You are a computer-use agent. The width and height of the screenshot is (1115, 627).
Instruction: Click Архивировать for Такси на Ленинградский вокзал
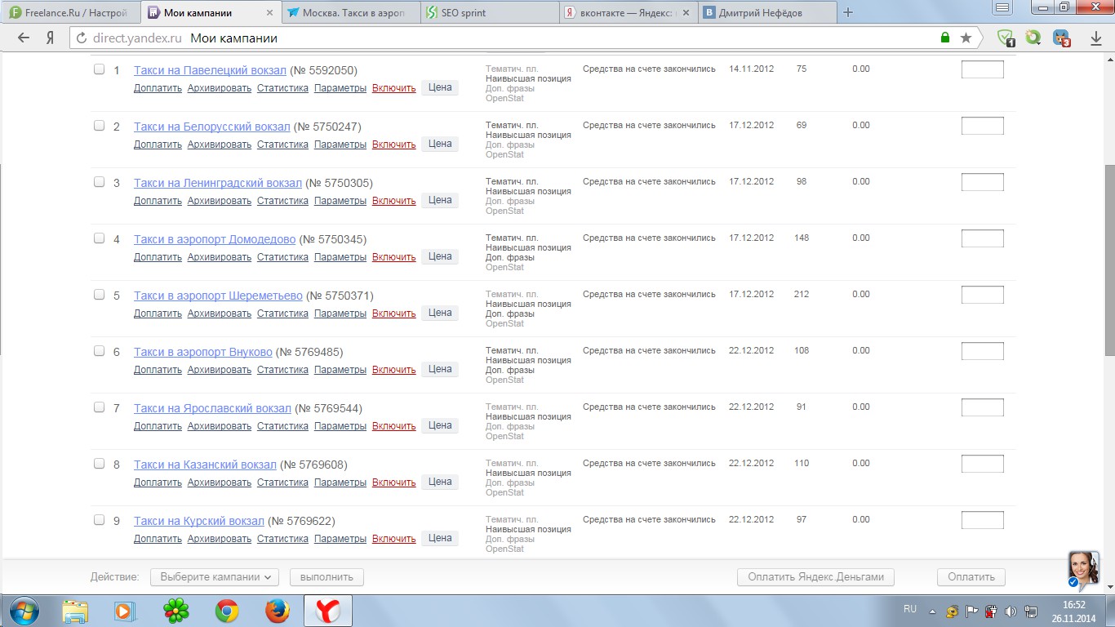[x=220, y=201]
